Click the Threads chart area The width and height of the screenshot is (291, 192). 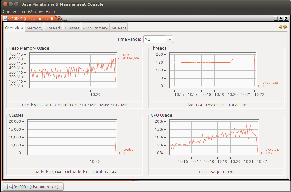[213, 70]
